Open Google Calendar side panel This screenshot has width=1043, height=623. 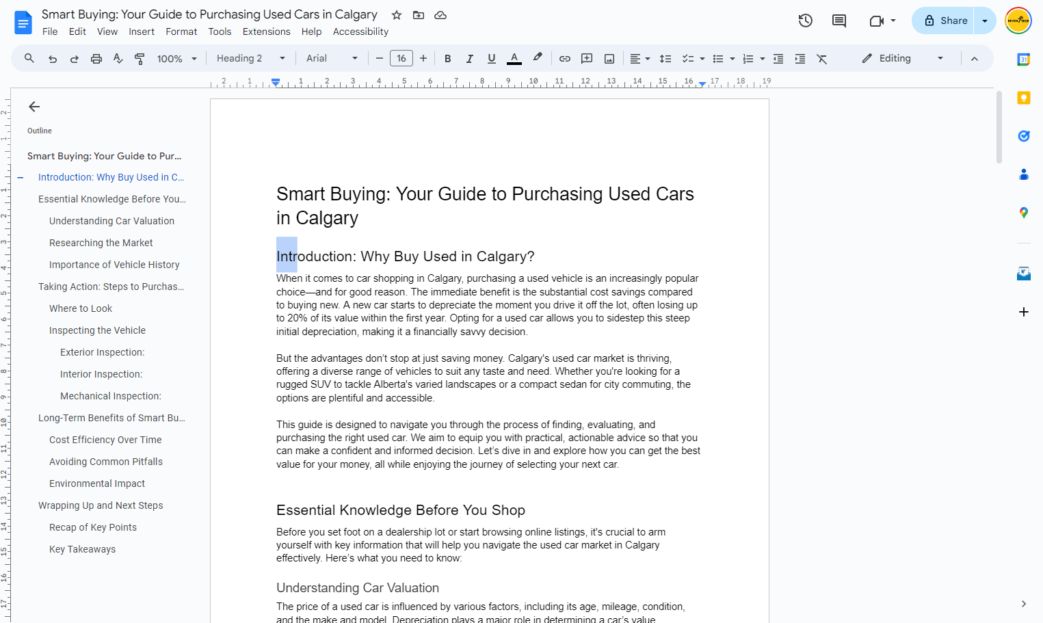tap(1024, 59)
